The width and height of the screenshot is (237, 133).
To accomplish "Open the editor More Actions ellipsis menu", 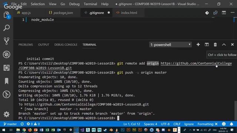I will 233,13.
